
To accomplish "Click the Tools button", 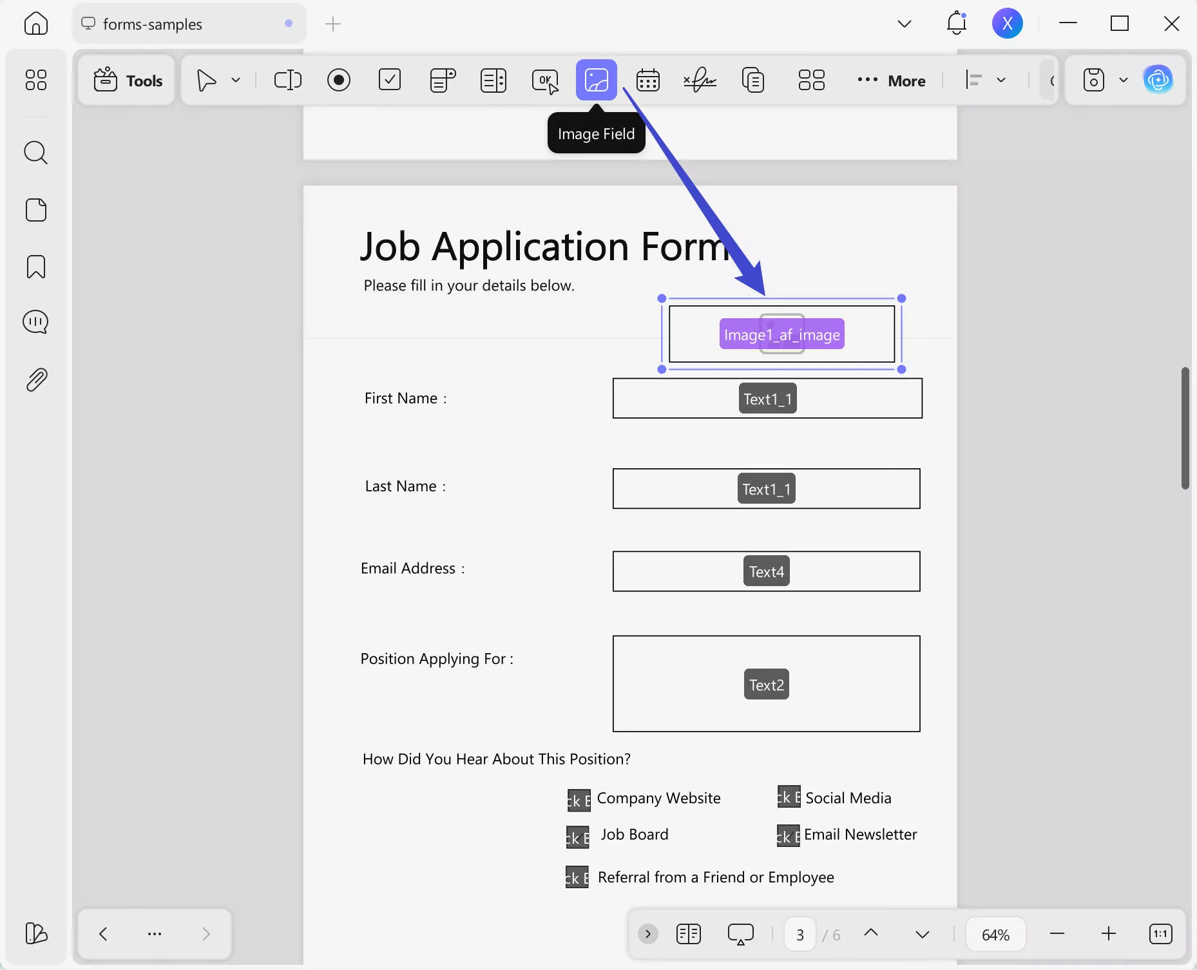I will [x=126, y=80].
